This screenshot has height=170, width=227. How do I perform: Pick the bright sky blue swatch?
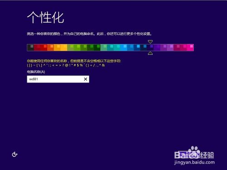coord(124,48)
